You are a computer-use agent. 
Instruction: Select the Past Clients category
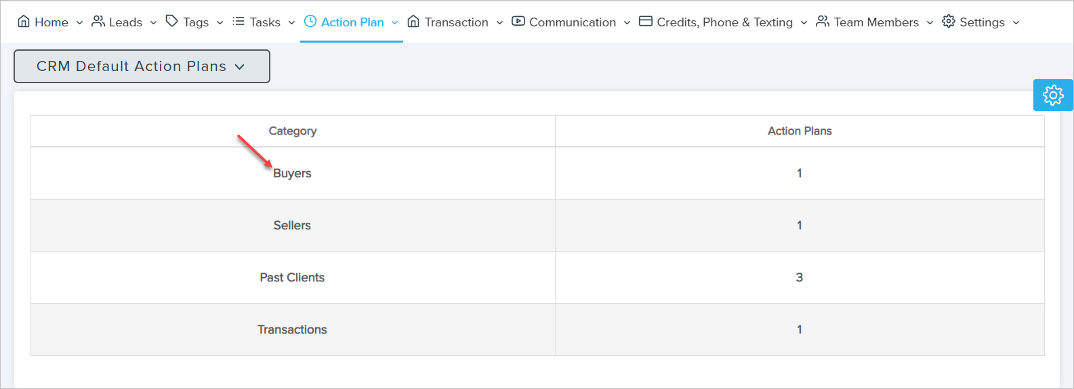click(x=292, y=277)
